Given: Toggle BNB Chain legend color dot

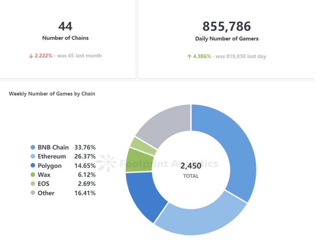Looking at the screenshot, I should point(33,147).
